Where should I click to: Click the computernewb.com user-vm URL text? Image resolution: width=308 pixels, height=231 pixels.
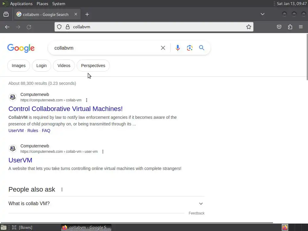[x=59, y=152]
